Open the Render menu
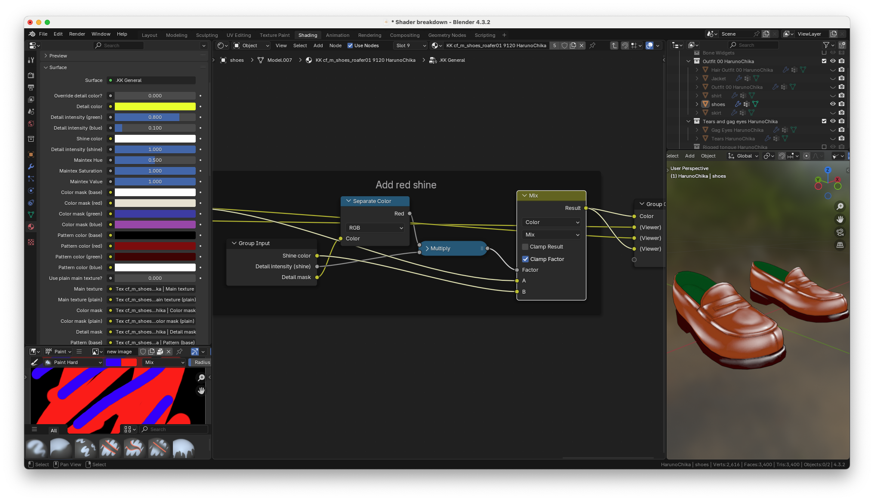The height and width of the screenshot is (501, 874). point(77,34)
